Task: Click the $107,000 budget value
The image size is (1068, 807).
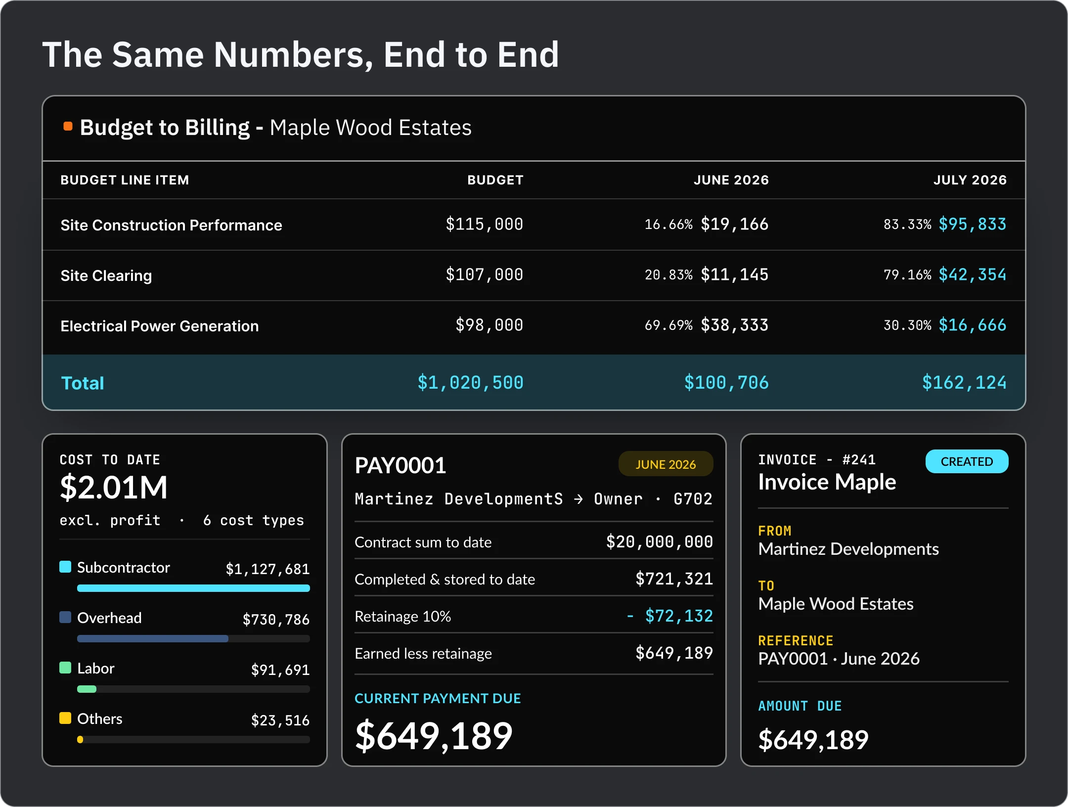Action: (485, 275)
